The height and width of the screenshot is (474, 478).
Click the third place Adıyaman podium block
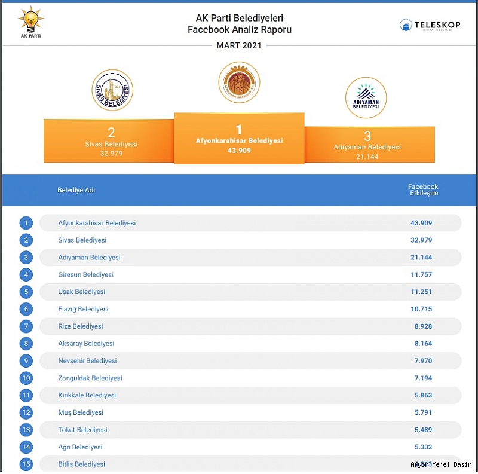pos(369,143)
